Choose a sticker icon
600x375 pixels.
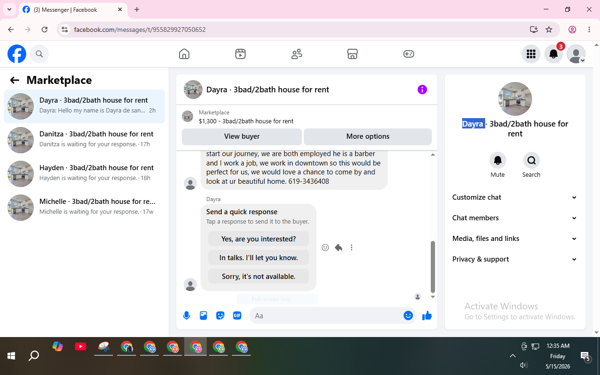220,315
